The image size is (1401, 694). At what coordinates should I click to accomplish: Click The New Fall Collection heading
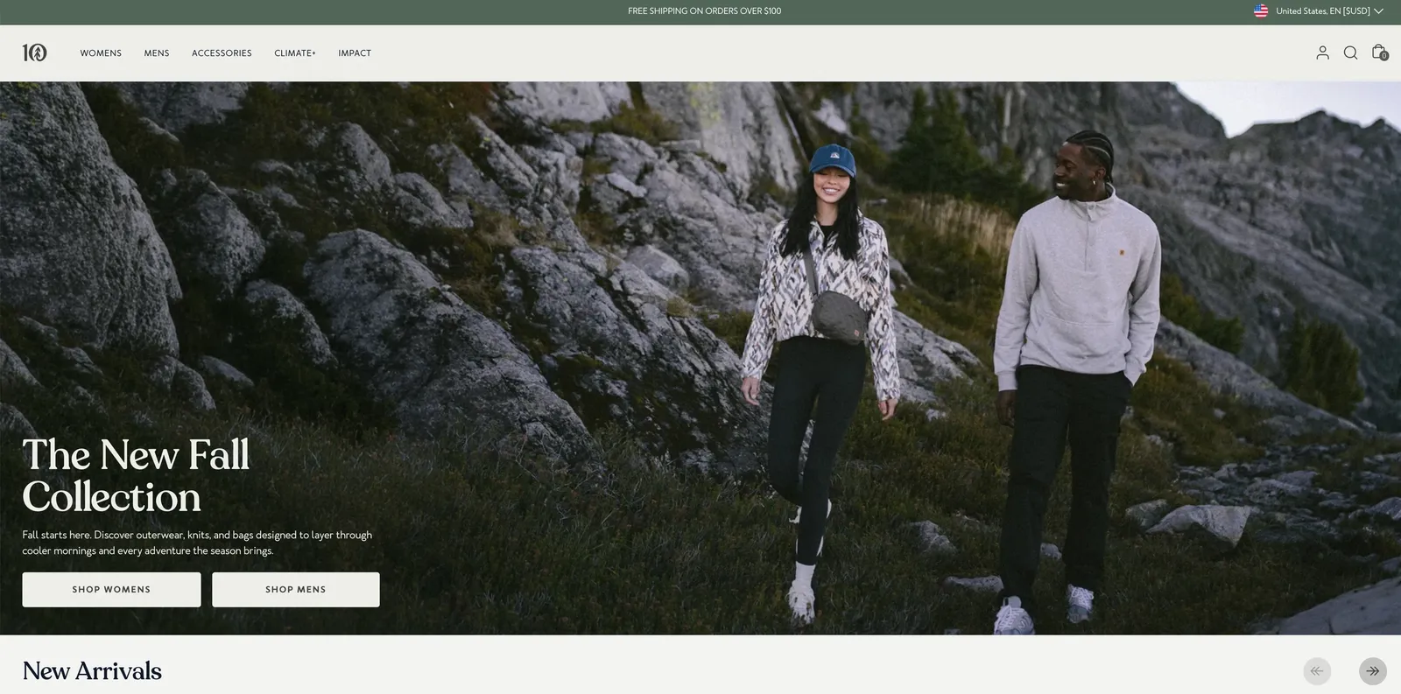[136, 476]
